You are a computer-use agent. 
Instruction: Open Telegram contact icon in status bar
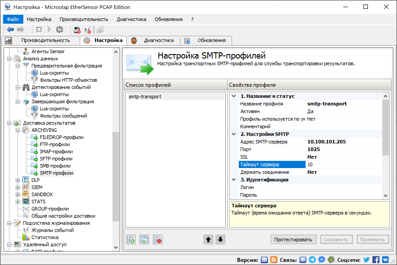[313, 259]
